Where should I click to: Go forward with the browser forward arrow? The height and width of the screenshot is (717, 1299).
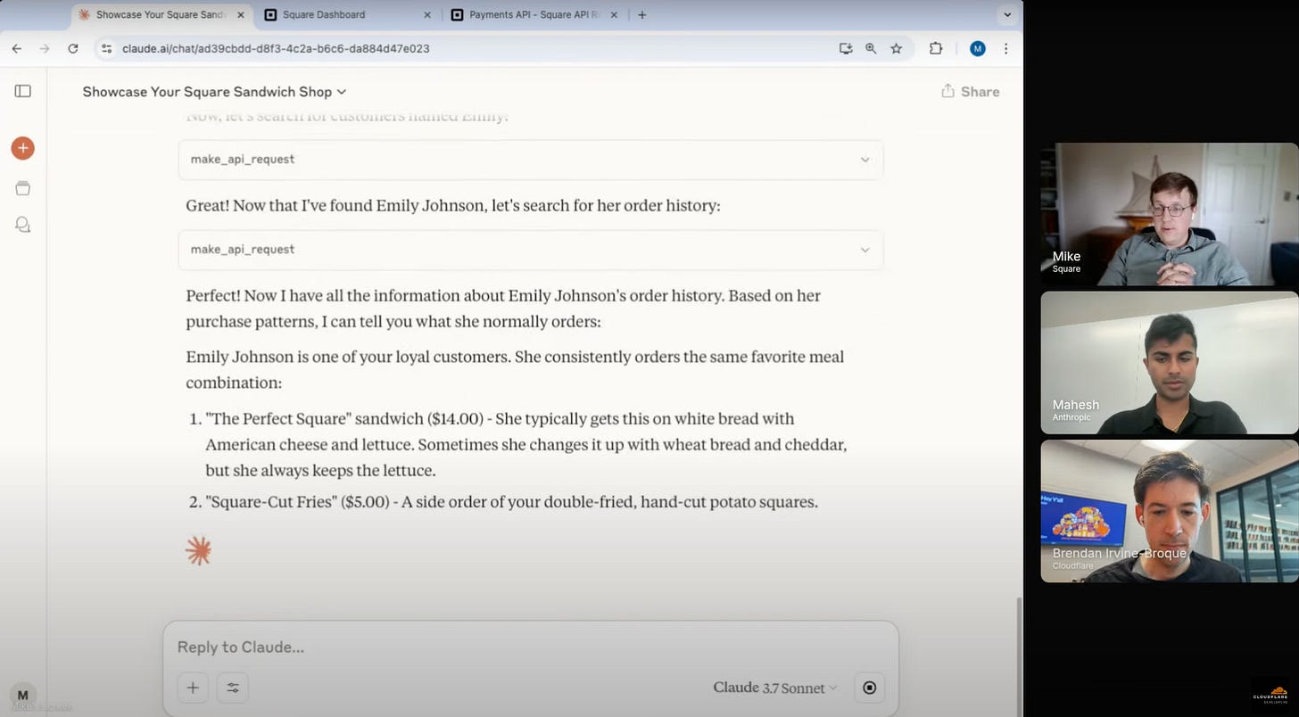point(44,48)
